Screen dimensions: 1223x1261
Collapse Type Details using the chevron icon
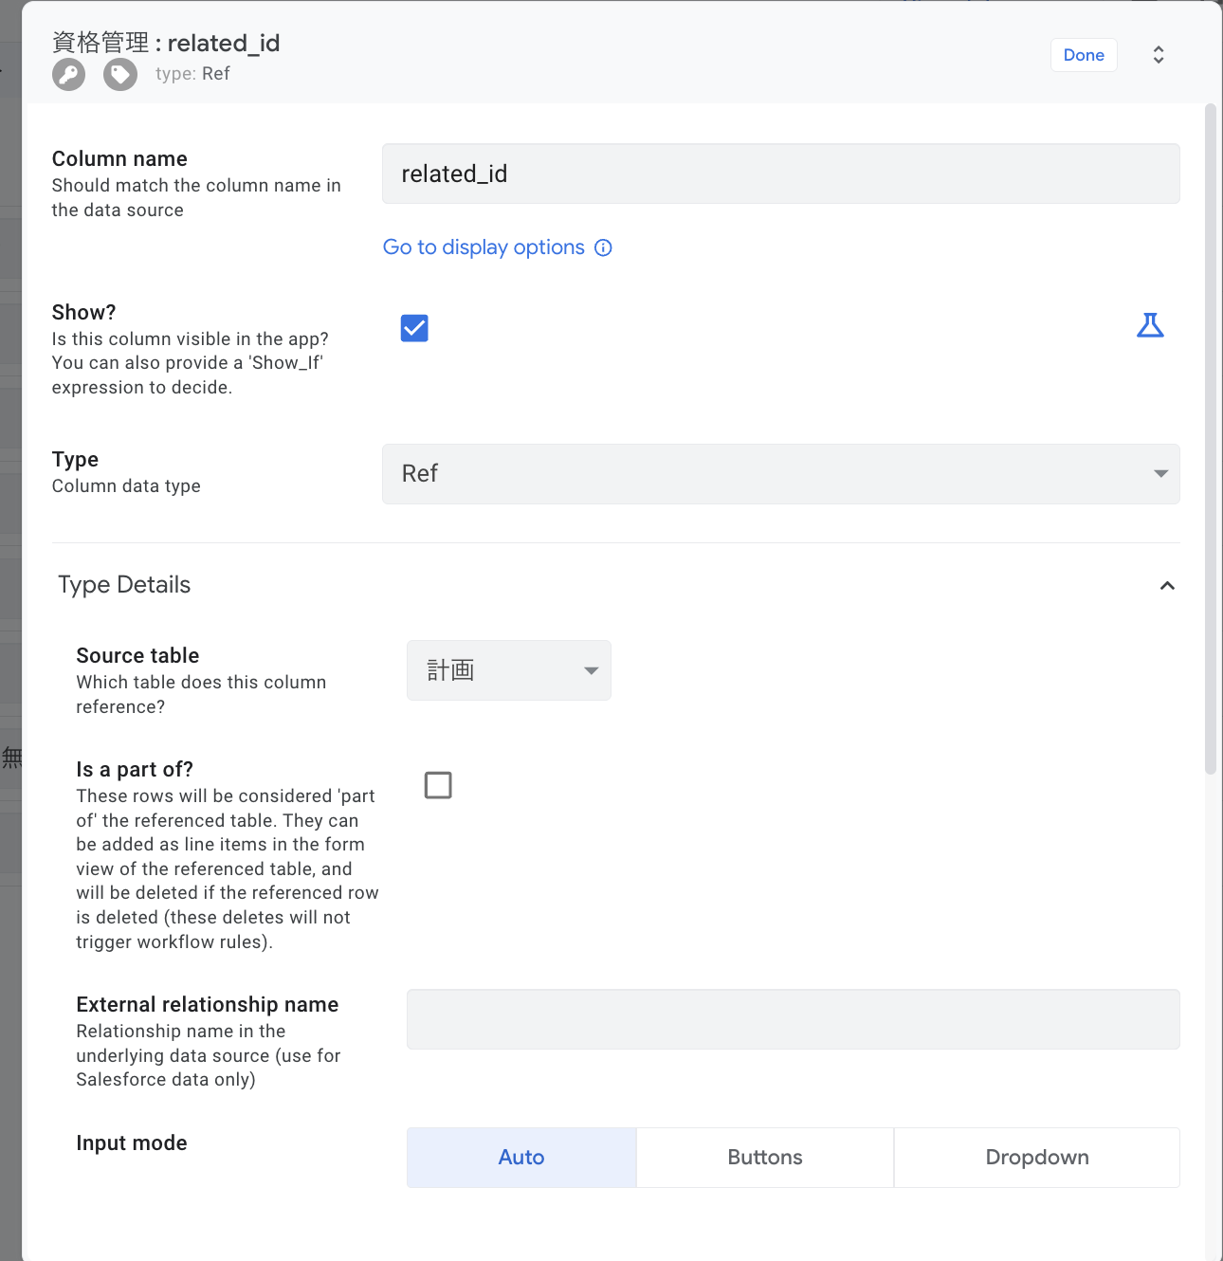coord(1167,586)
